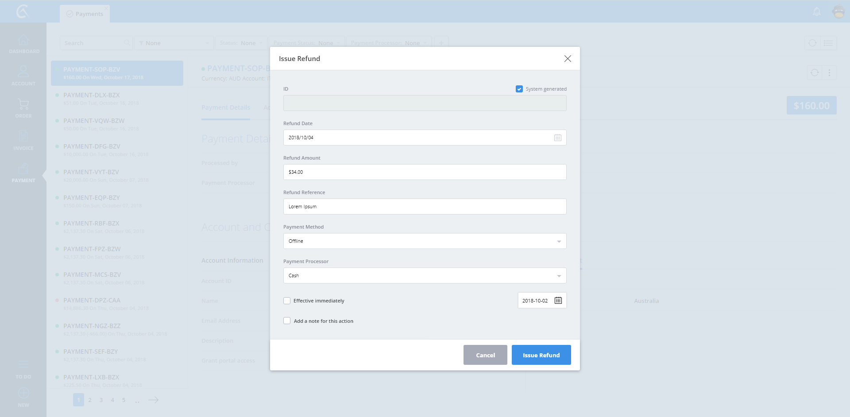Expand the Payment Processor dropdown

(425, 275)
